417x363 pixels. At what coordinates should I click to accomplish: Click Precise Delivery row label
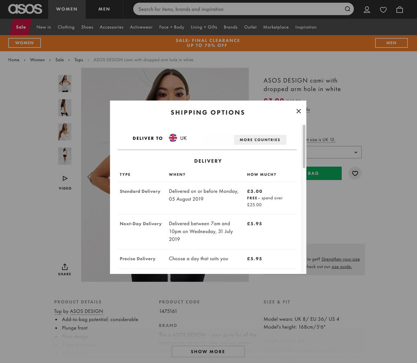coord(138,259)
